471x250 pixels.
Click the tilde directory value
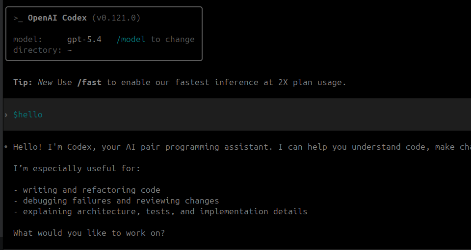tap(70, 50)
